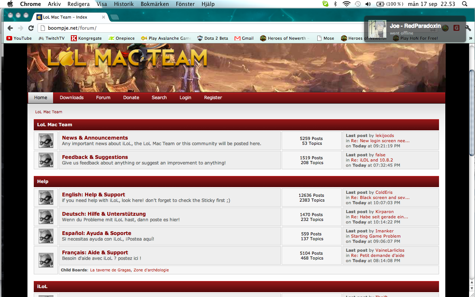Open La taverne de Gragas child board
The height and width of the screenshot is (297, 475).
coord(110,270)
